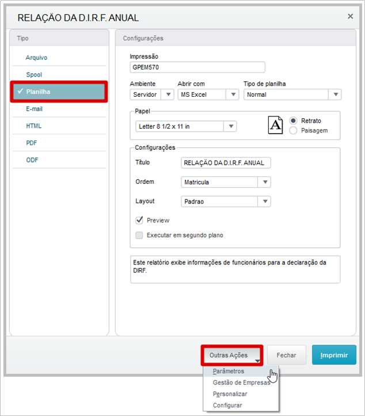Select Gestão de Empresas menu entry
Viewport: 365px width, 416px height.
pyautogui.click(x=241, y=383)
